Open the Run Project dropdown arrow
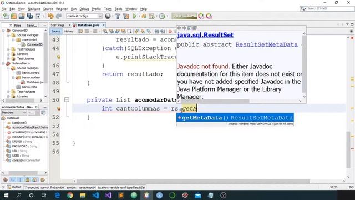The height and width of the screenshot is (200, 355). click(139, 16)
